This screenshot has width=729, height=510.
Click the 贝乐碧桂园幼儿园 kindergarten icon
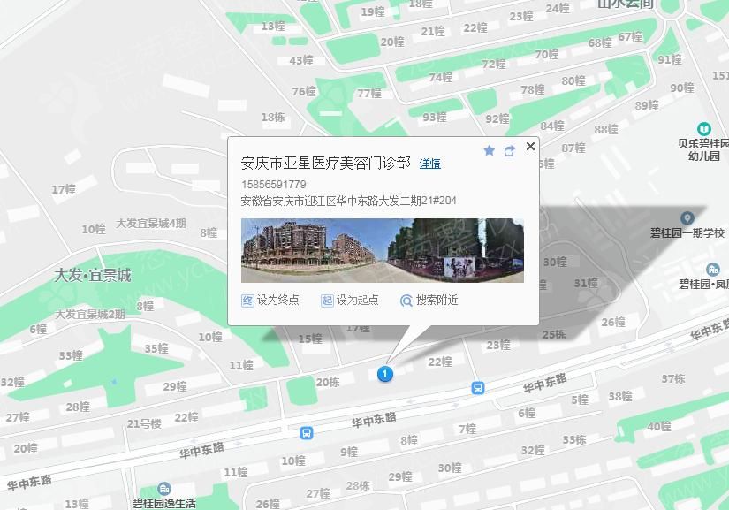(704, 129)
